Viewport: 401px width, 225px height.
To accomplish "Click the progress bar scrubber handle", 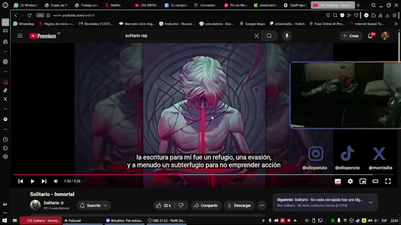I will pyautogui.click(x=180, y=174).
